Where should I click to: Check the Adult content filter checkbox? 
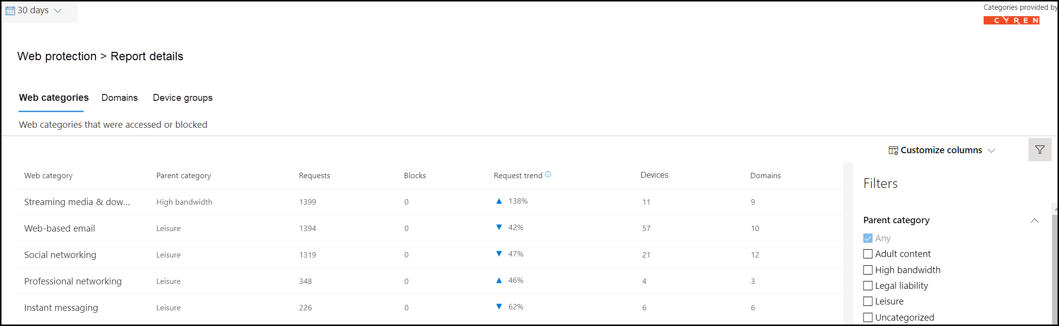click(868, 254)
